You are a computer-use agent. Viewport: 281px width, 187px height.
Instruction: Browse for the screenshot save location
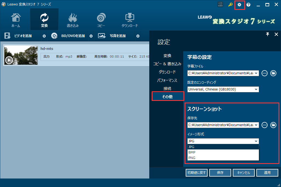click(264, 125)
